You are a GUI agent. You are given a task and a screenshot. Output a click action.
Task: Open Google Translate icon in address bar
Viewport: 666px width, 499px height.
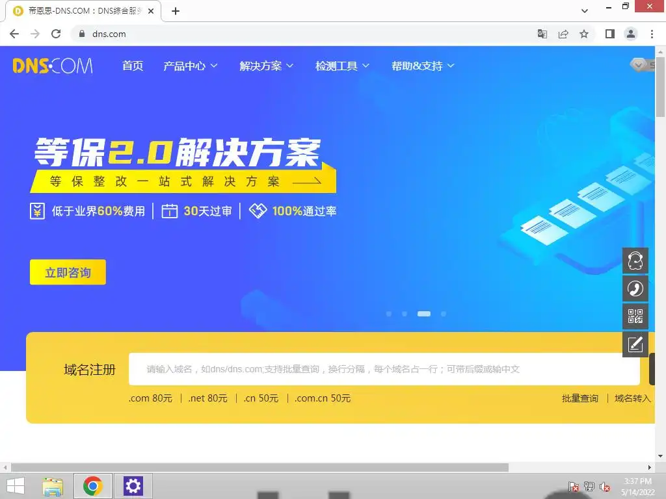[x=542, y=34]
